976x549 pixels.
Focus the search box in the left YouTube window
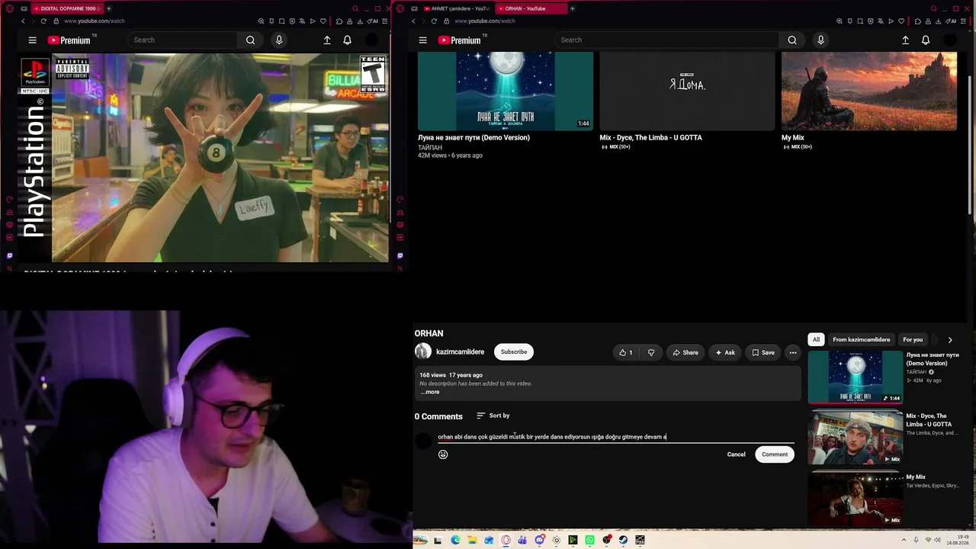point(183,40)
